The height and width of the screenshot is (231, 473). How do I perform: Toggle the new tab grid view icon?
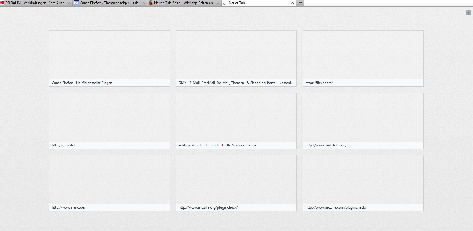(x=468, y=13)
